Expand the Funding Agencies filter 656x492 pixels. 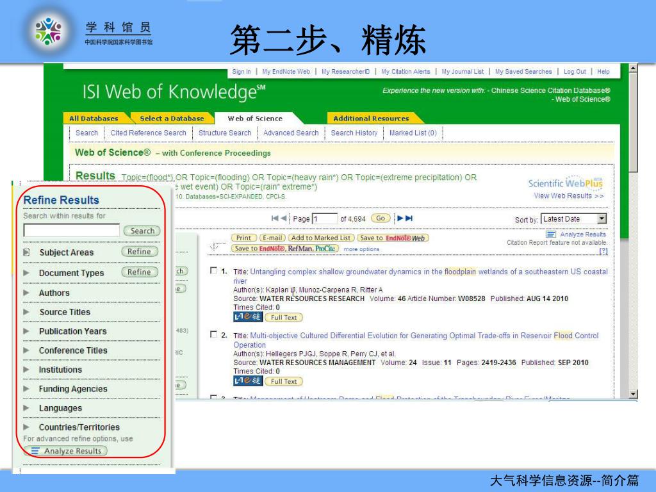pos(26,389)
